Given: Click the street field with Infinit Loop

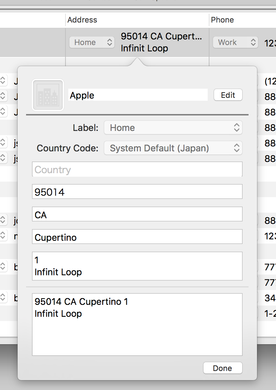Looking at the screenshot, I should pos(137,266).
